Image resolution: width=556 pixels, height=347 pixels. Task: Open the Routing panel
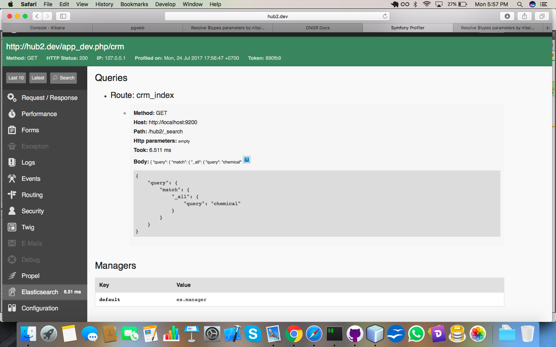(32, 195)
